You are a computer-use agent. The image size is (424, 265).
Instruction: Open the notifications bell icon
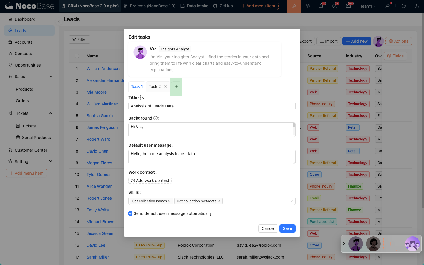pyautogui.click(x=321, y=6)
